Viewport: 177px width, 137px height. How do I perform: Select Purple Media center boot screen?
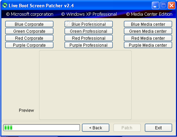[x=148, y=45]
